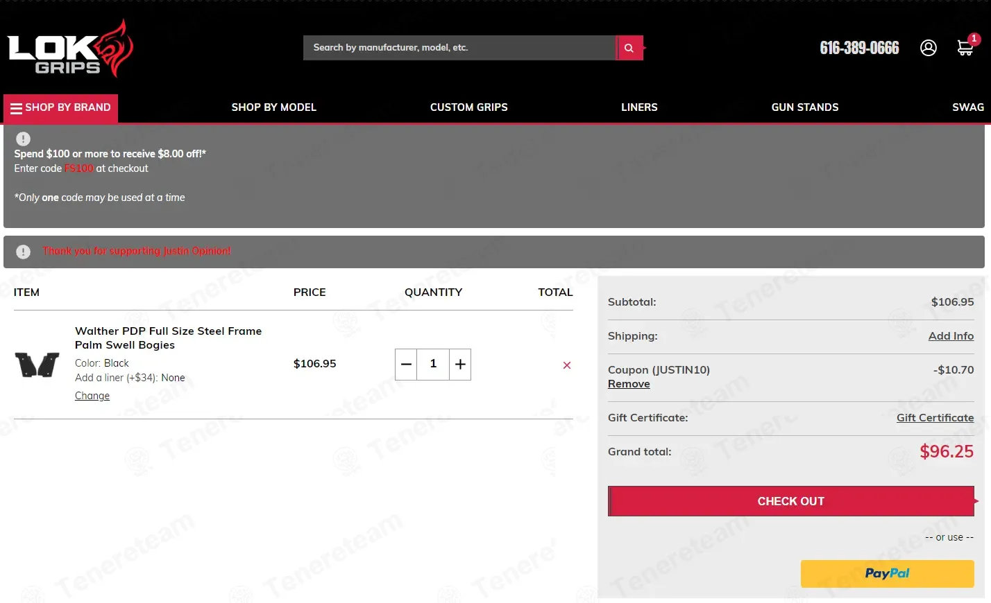Click the red search magnifier button
The height and width of the screenshot is (603, 991).
click(x=629, y=48)
